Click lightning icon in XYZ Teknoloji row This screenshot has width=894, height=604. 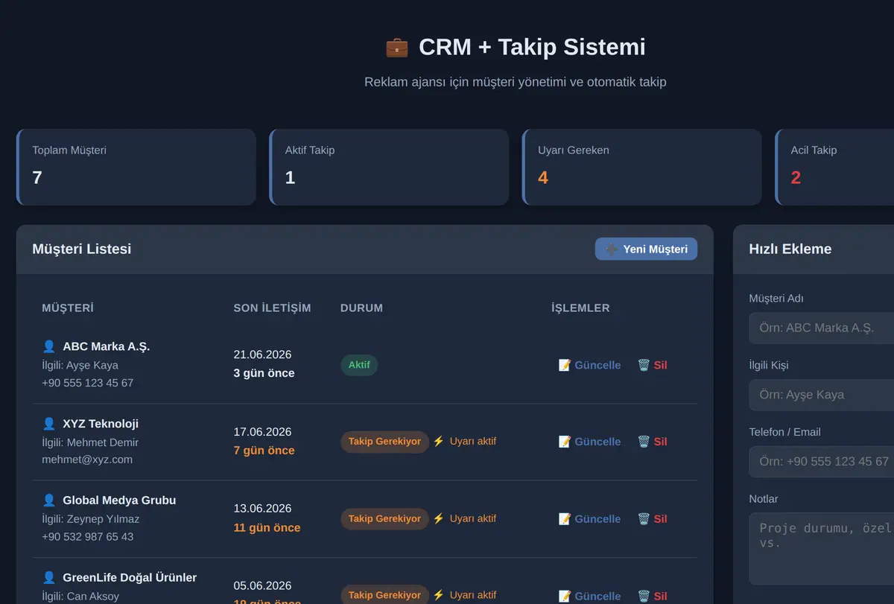point(439,441)
